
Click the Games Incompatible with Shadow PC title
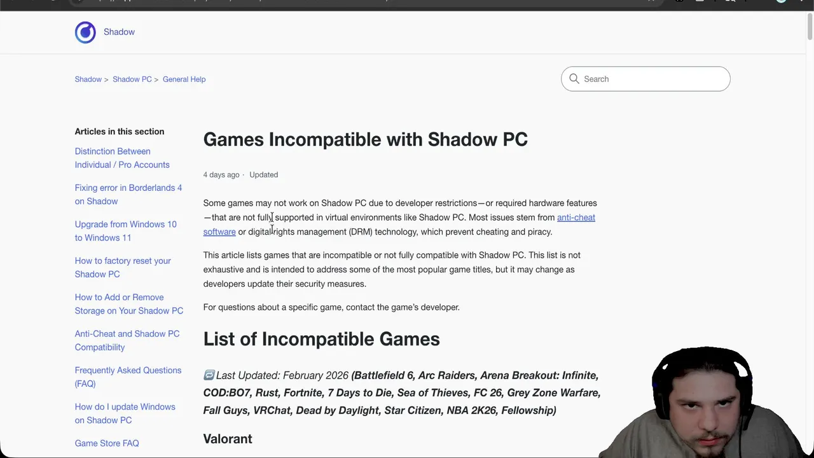(365, 139)
